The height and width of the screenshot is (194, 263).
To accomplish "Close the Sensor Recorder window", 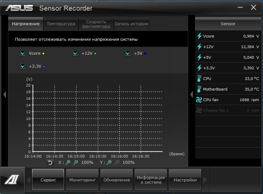I will pyautogui.click(x=253, y=7).
